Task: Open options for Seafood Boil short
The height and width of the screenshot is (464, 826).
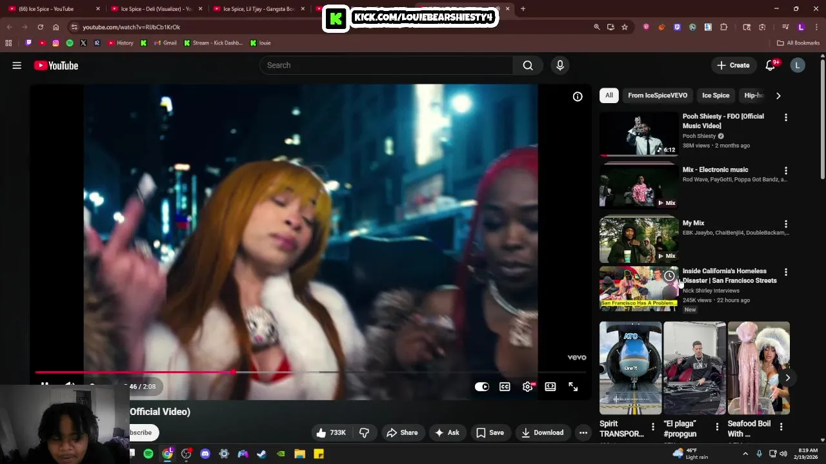Action: pos(781,427)
